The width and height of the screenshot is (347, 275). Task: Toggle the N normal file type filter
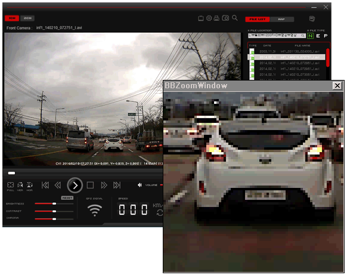click(x=310, y=36)
